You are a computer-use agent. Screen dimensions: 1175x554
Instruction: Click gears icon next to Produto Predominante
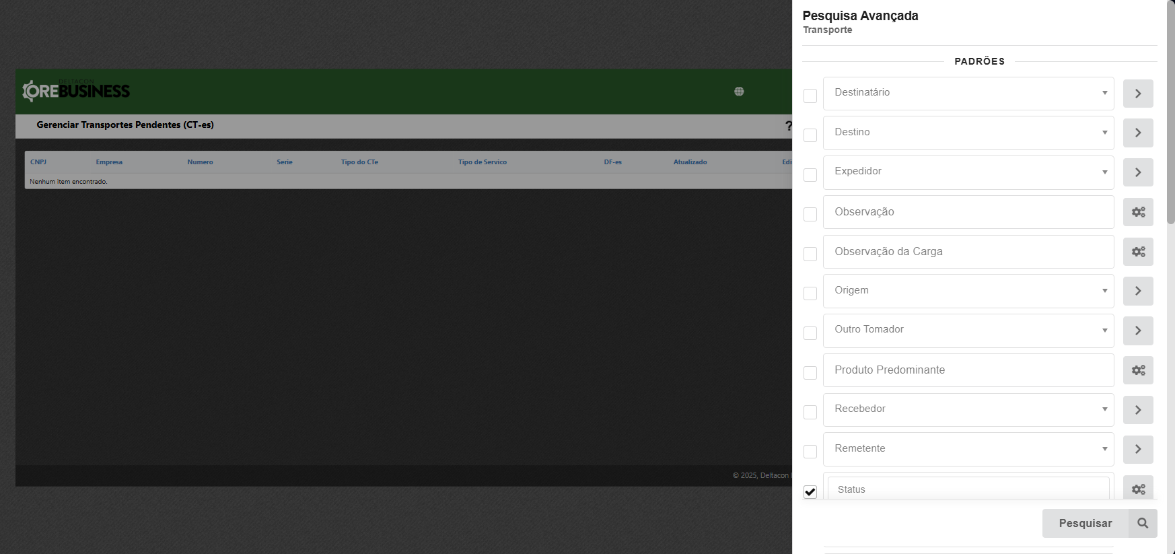(1138, 370)
